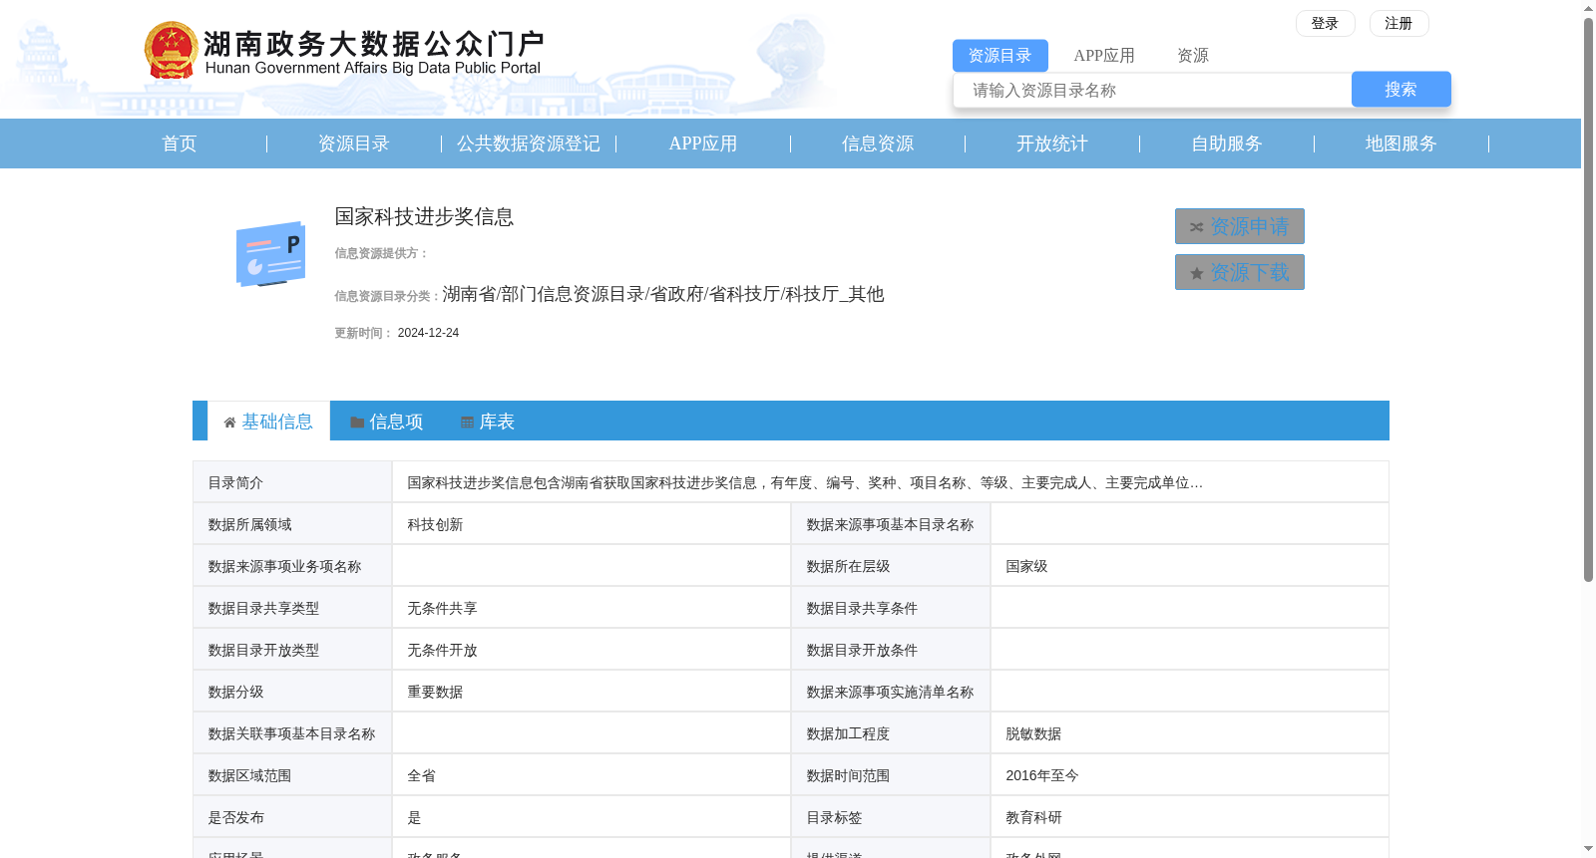Click the 国家级 cell value

coord(1026,566)
